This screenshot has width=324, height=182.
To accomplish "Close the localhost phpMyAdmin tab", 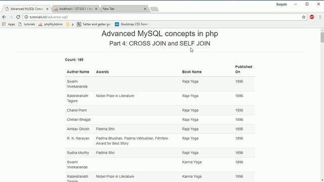I will pyautogui.click(x=96, y=9).
